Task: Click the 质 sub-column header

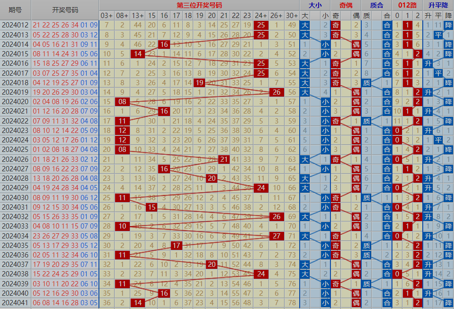Action: [x=366, y=16]
